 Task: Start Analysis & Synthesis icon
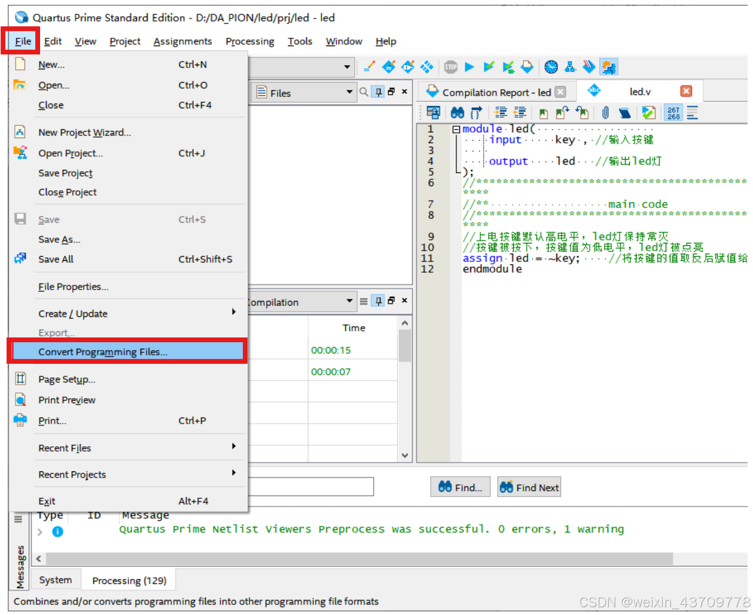508,67
